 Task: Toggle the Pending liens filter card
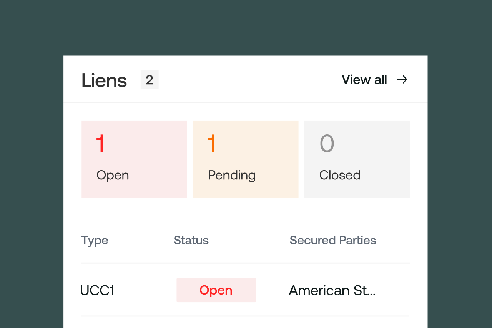[245, 159]
